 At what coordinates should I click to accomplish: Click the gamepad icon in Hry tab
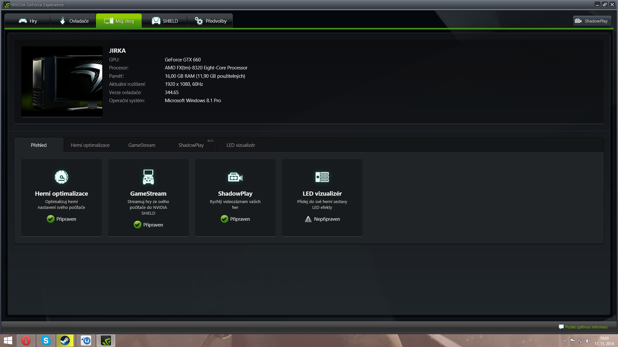[23, 21]
